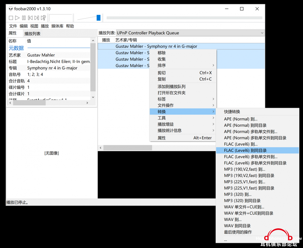Image resolution: width=303 pixels, height=248 pixels.
Task: Click the Stop playback button
Action: pyautogui.click(x=11, y=18)
